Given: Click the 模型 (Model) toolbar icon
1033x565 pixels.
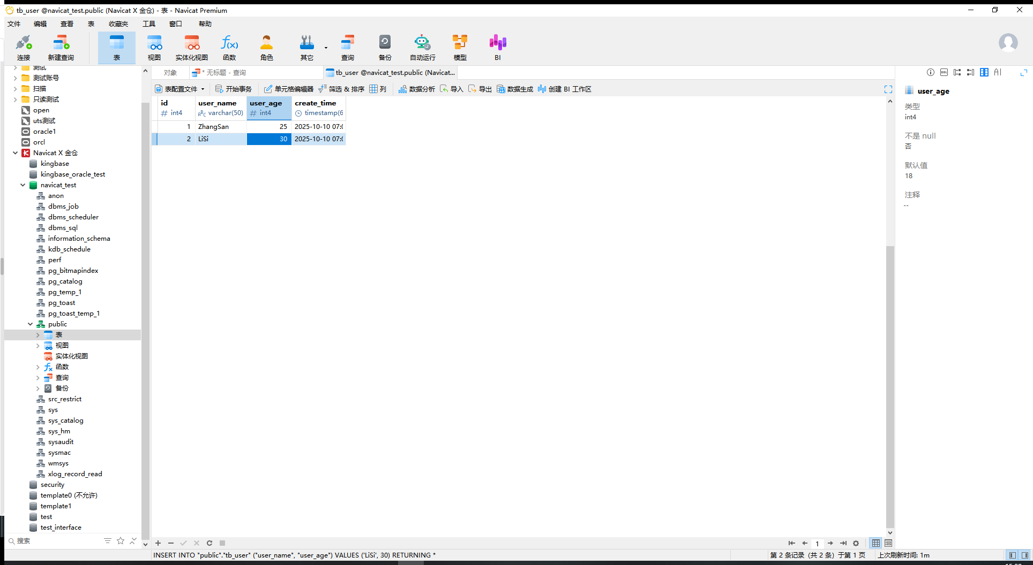Looking at the screenshot, I should (x=460, y=48).
